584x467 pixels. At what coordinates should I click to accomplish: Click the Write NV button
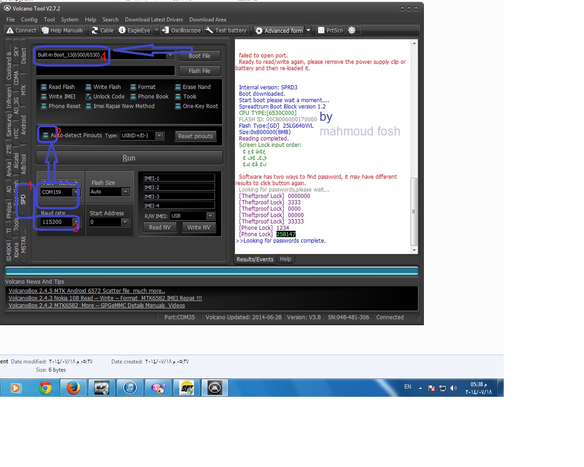coord(199,227)
